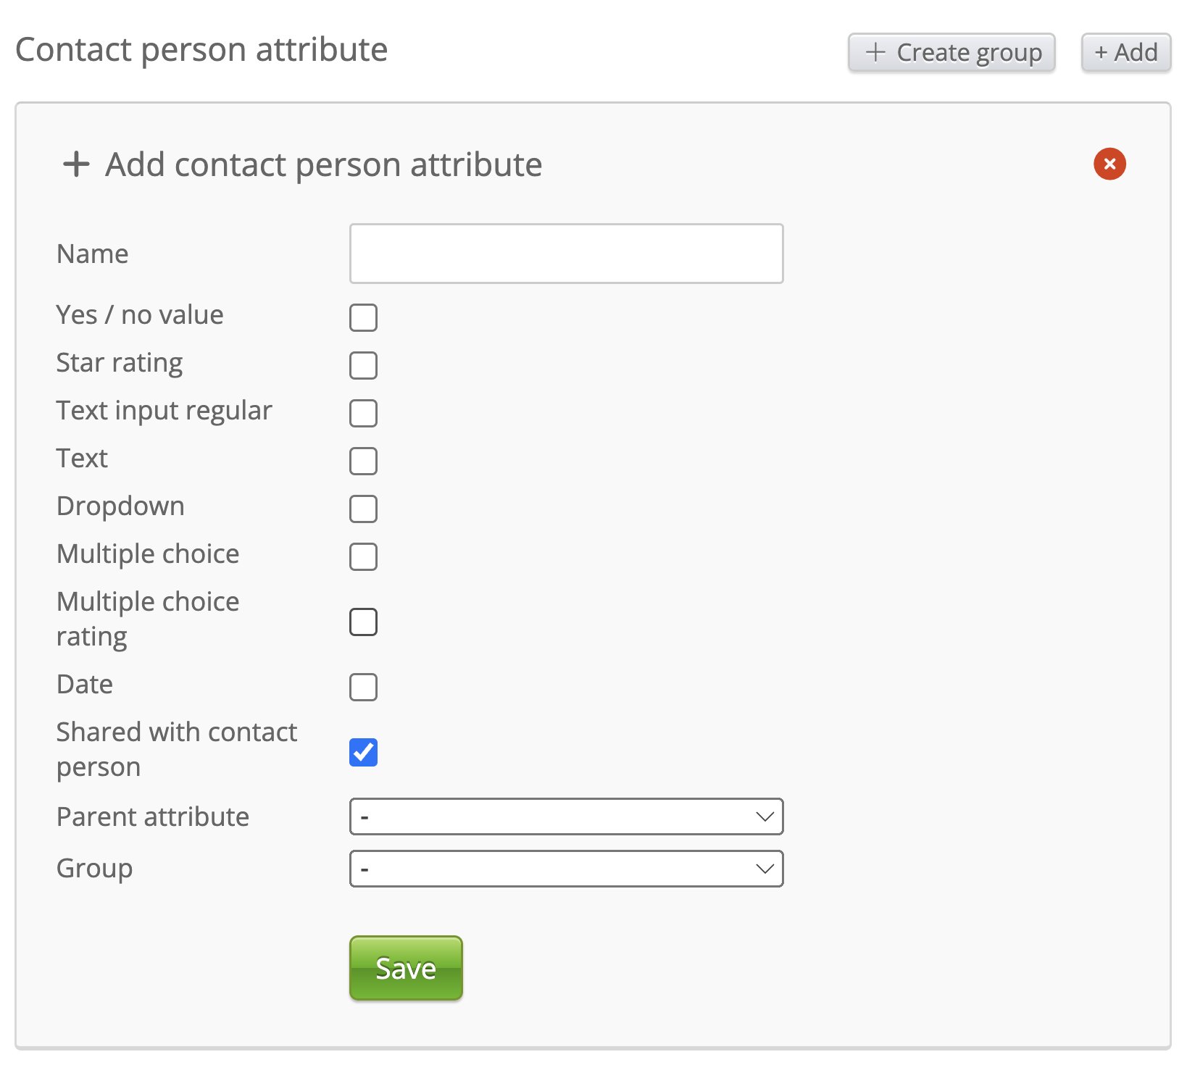
Task: Focus the Name text field
Action: click(566, 254)
